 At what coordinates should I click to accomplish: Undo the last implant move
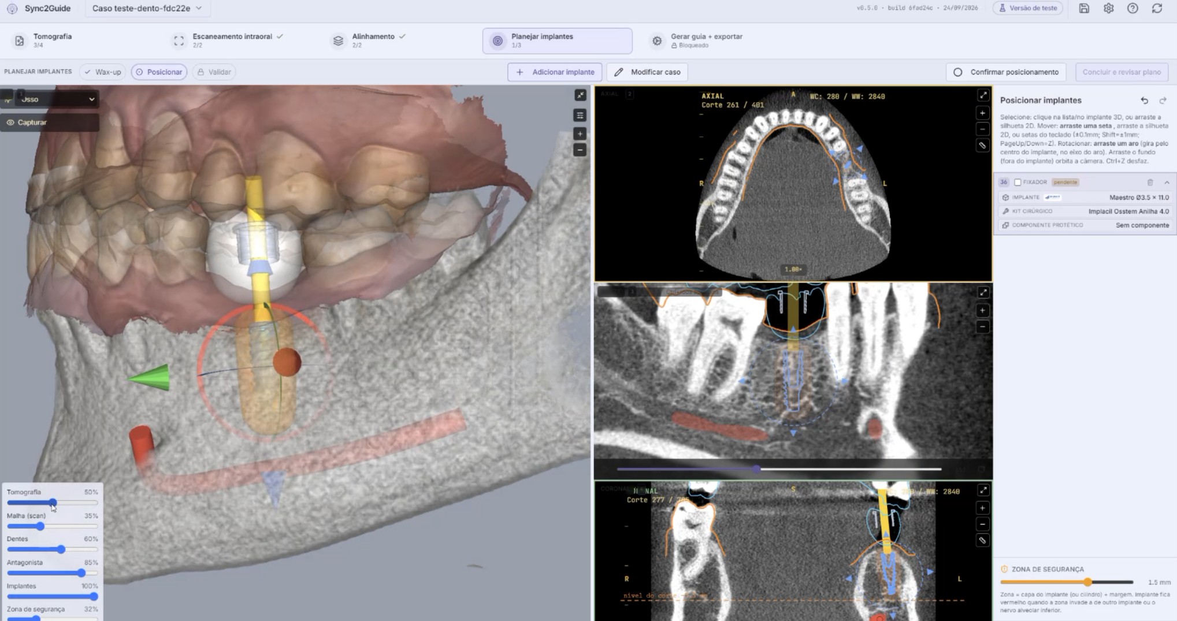(1144, 101)
